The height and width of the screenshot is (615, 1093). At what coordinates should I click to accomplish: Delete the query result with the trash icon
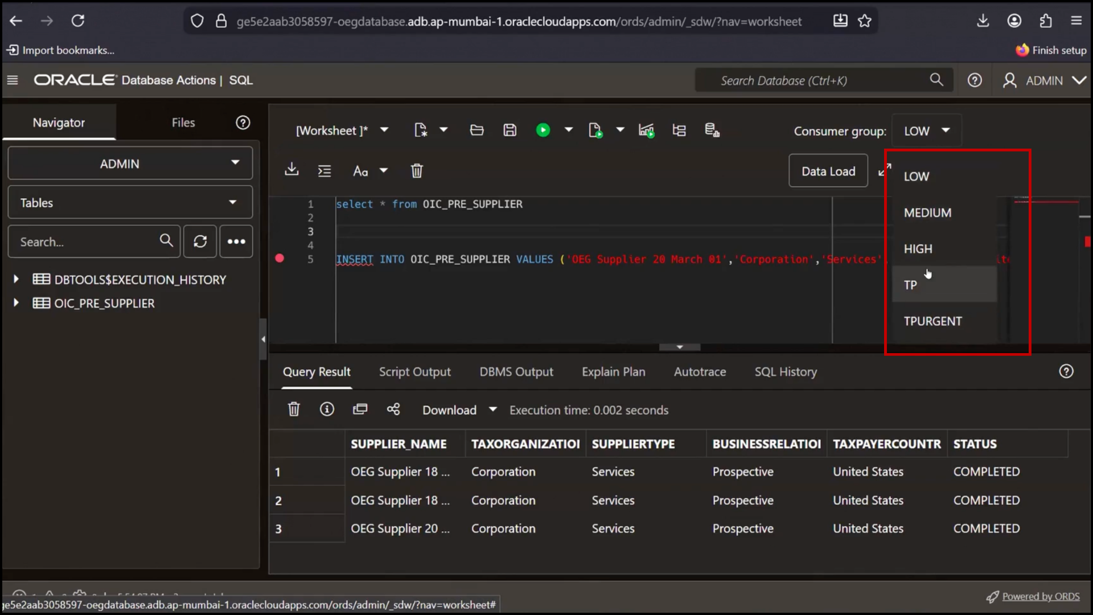(x=294, y=409)
